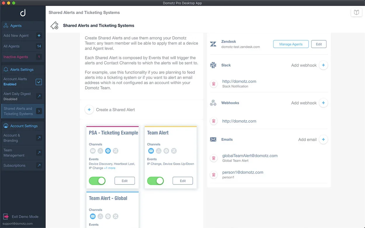Click the plus icon beside Webhooks Add webhook
The height and width of the screenshot is (228, 365).
point(323,103)
